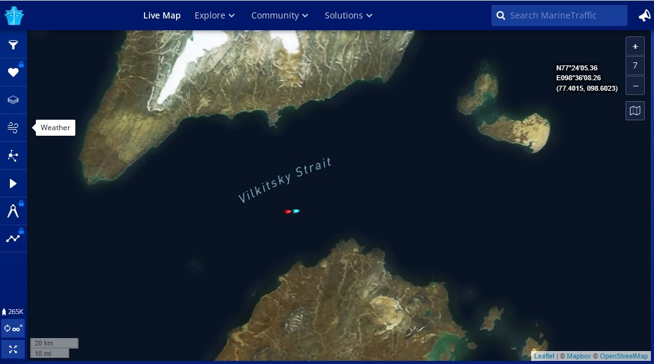Open the density maps network icon

click(14, 155)
